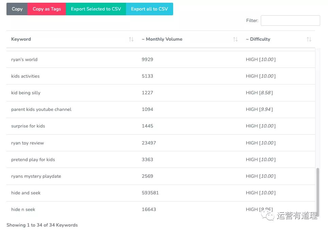The height and width of the screenshot is (230, 328).
Task: Select "ryans mystery playdate" row
Action: pos(161,176)
